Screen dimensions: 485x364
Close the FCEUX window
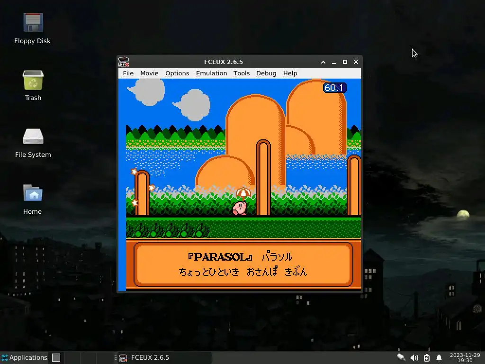[356, 62]
